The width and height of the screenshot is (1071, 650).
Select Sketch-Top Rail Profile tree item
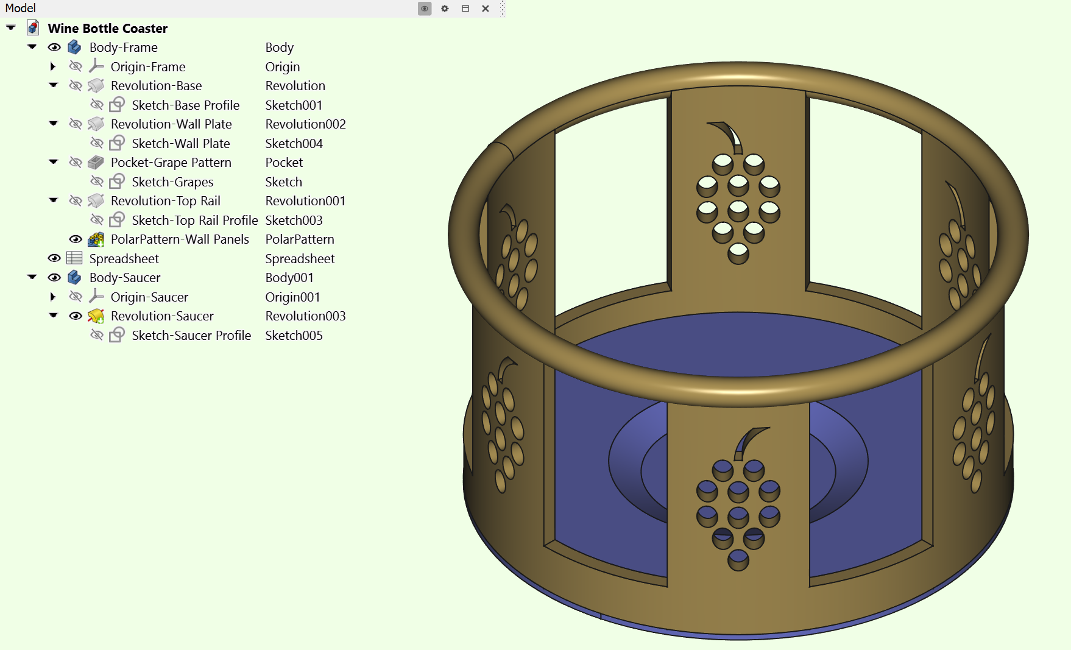[195, 220]
